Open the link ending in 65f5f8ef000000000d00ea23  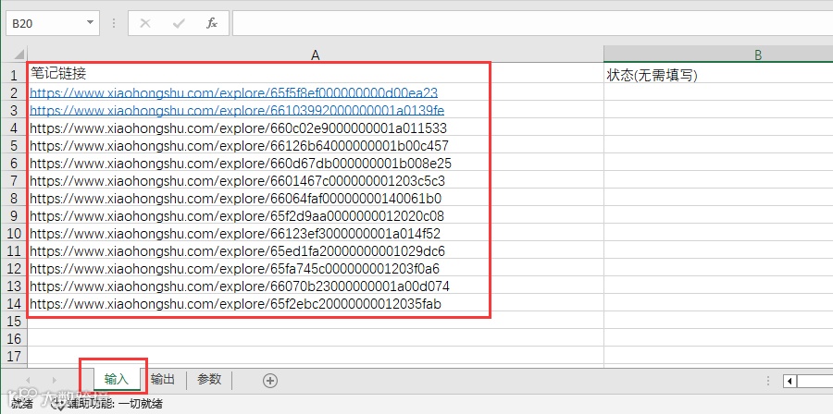(x=234, y=92)
